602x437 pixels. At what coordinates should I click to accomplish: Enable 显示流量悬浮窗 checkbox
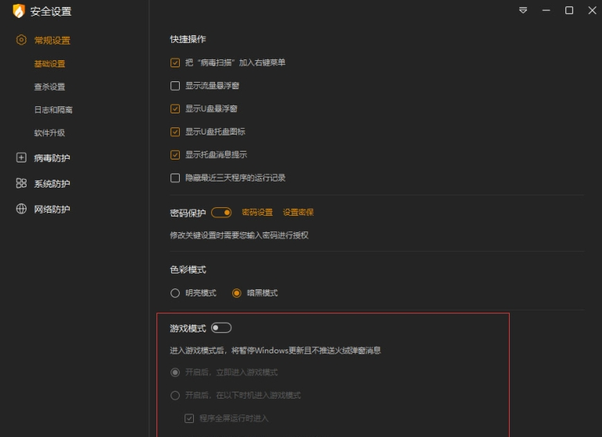pyautogui.click(x=175, y=86)
